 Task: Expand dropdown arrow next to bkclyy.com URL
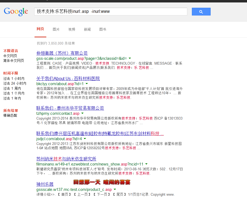pyautogui.click(x=87, y=84)
